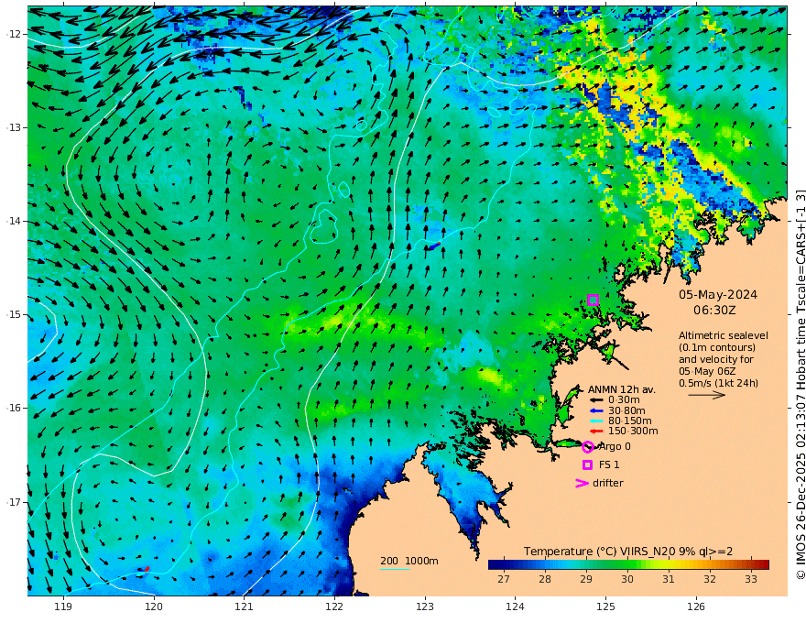Click the temperature colorbar at 30 degrees
The height and width of the screenshot is (623, 806).
[627, 564]
